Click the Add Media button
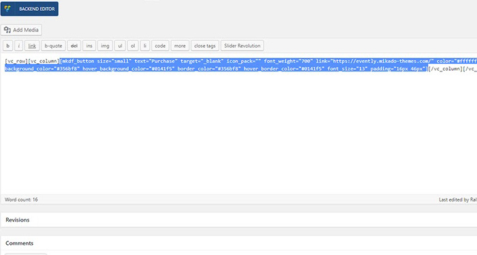The width and height of the screenshot is (477, 255). [x=21, y=30]
